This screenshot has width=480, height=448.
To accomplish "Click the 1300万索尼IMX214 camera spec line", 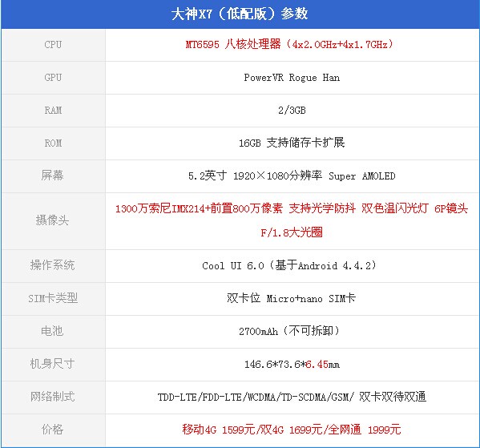I will (292, 208).
